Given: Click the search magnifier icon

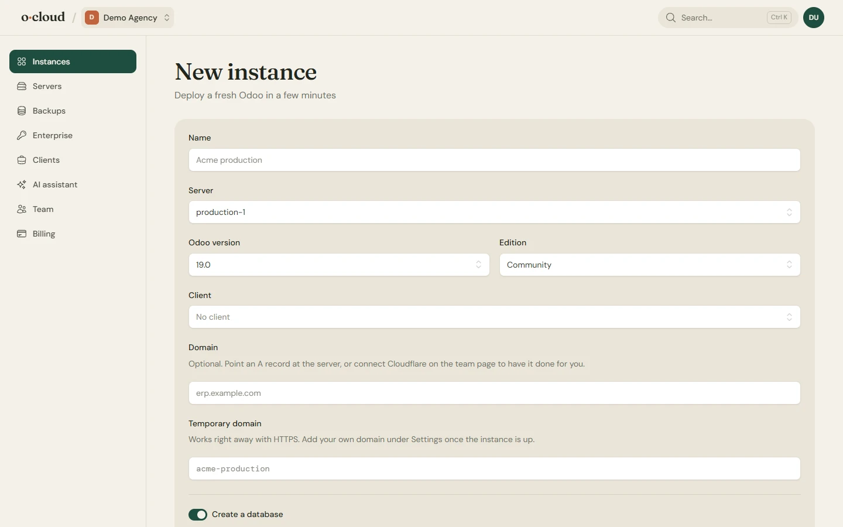Looking at the screenshot, I should click(x=671, y=18).
